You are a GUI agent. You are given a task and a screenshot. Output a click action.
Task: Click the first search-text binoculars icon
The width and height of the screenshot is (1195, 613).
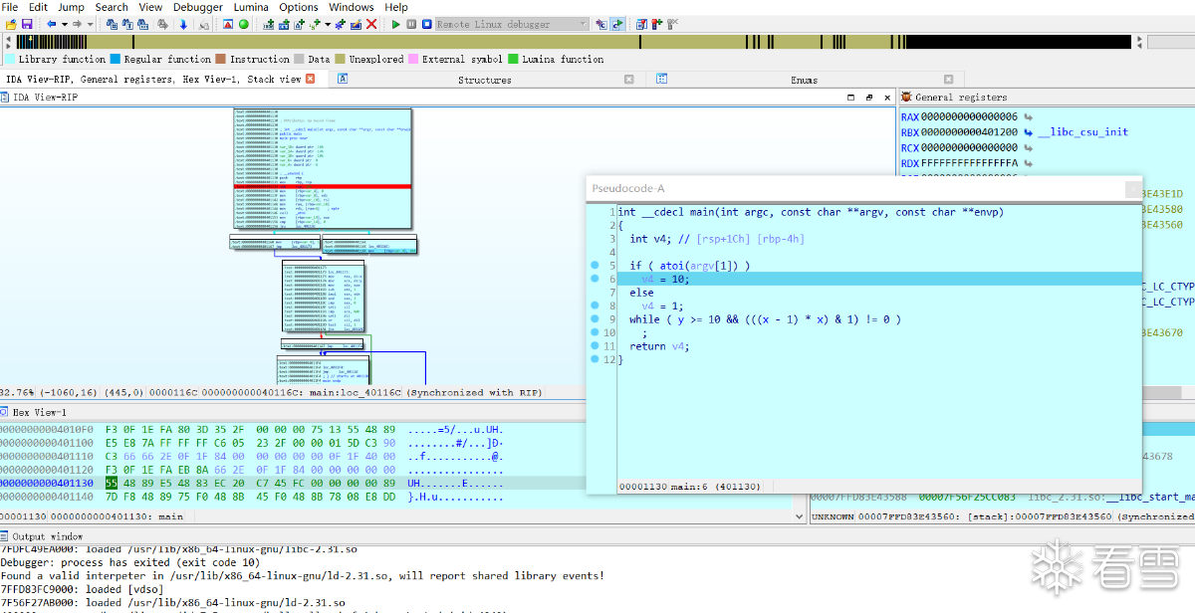coord(112,24)
